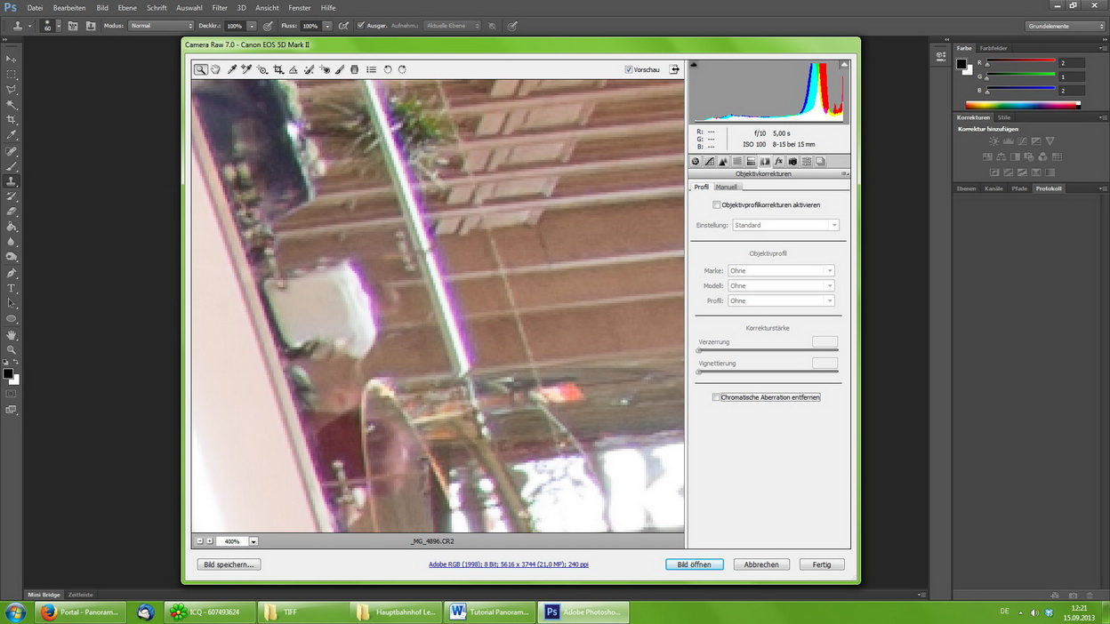Pick the White Balance eyedropper tool
This screenshot has height=624, width=1110.
pos(231,69)
